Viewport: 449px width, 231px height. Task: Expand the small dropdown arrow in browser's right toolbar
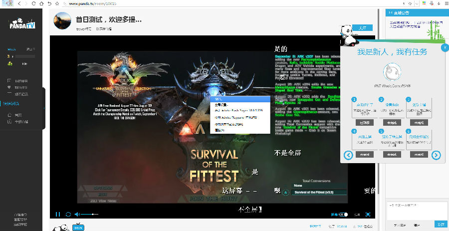417,3
